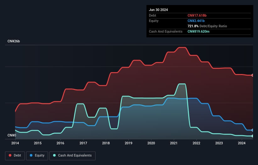This screenshot has width=258, height=165.
Task: Click the Equity row label in tooltip
Action: pyautogui.click(x=154, y=21)
